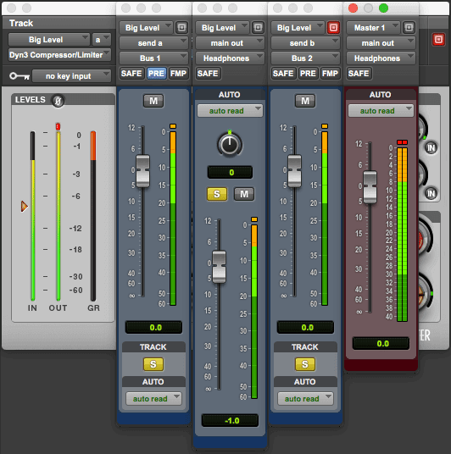Click the target icon in send a window
This screenshot has width=451, height=454.
[181, 28]
